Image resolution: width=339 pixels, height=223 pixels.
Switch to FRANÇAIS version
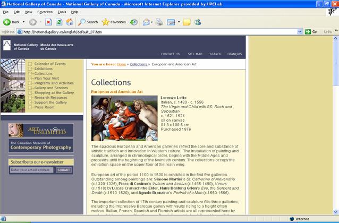234,54
